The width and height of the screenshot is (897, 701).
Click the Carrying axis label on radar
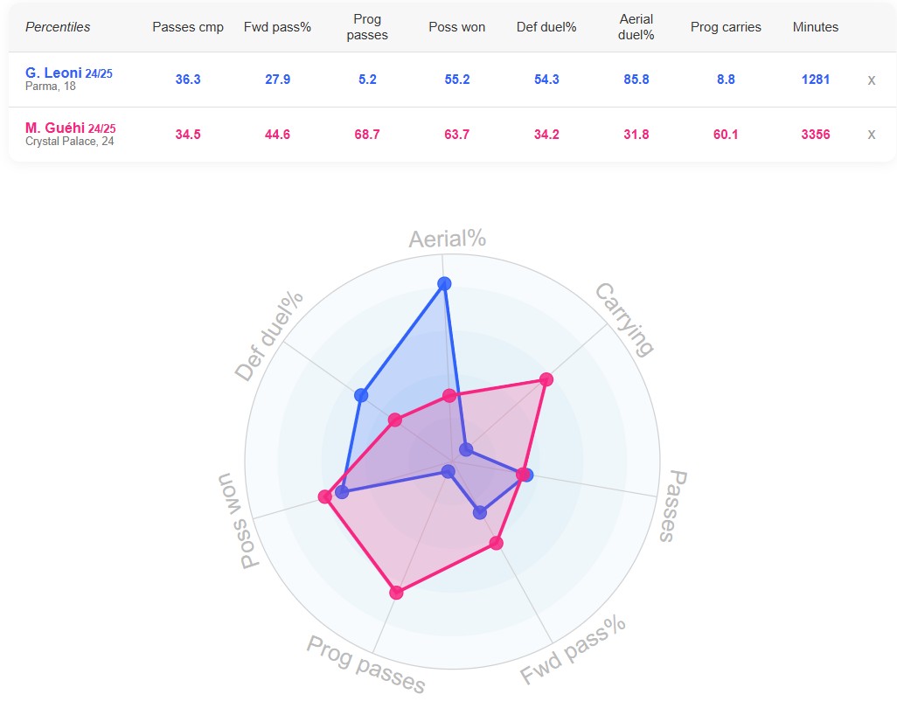pyautogui.click(x=625, y=319)
